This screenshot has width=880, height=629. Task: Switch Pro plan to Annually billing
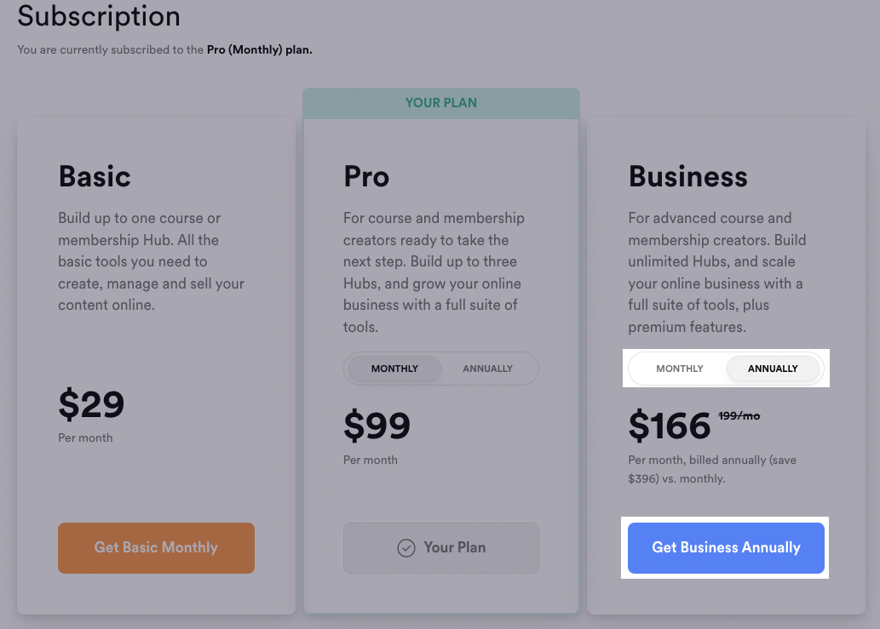tap(487, 369)
